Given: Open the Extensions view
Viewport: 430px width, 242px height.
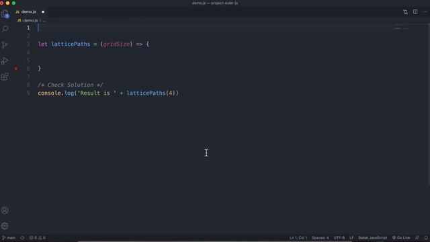Looking at the screenshot, I should 5,77.
